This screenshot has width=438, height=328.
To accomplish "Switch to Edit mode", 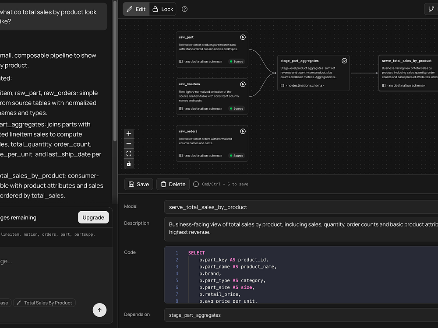I will pos(136,9).
